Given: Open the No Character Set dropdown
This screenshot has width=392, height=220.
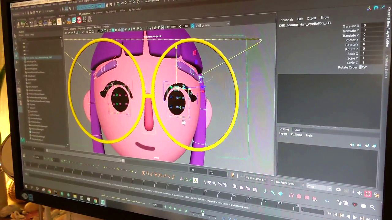Looking at the screenshot, I should click(x=256, y=179).
